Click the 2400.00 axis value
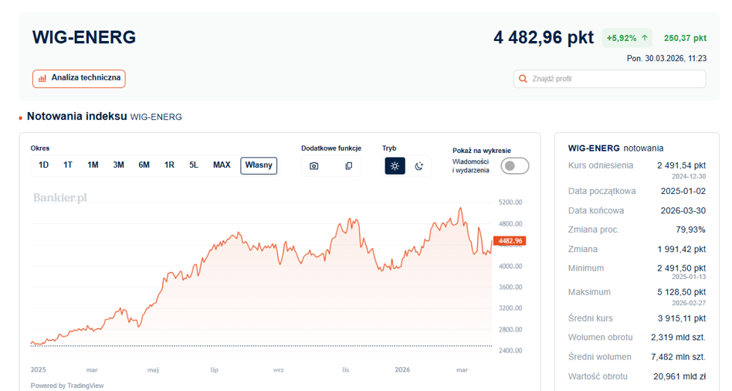Viewport: 732px width, 391px height. tap(510, 351)
